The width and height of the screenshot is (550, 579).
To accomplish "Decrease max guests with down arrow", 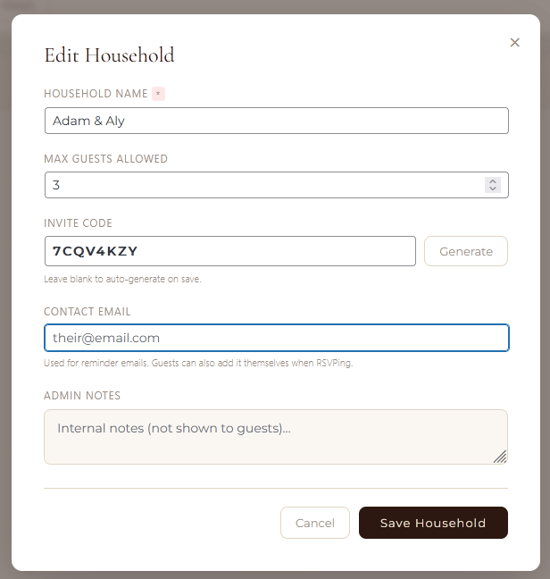I will click(492, 189).
